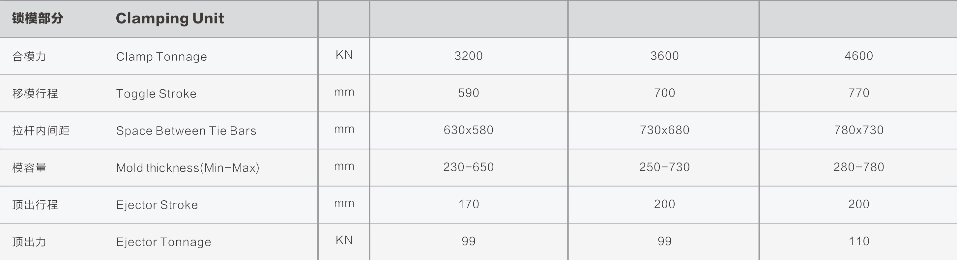Select Ejector Tonnage value 110
957x260 pixels.
pos(858,242)
